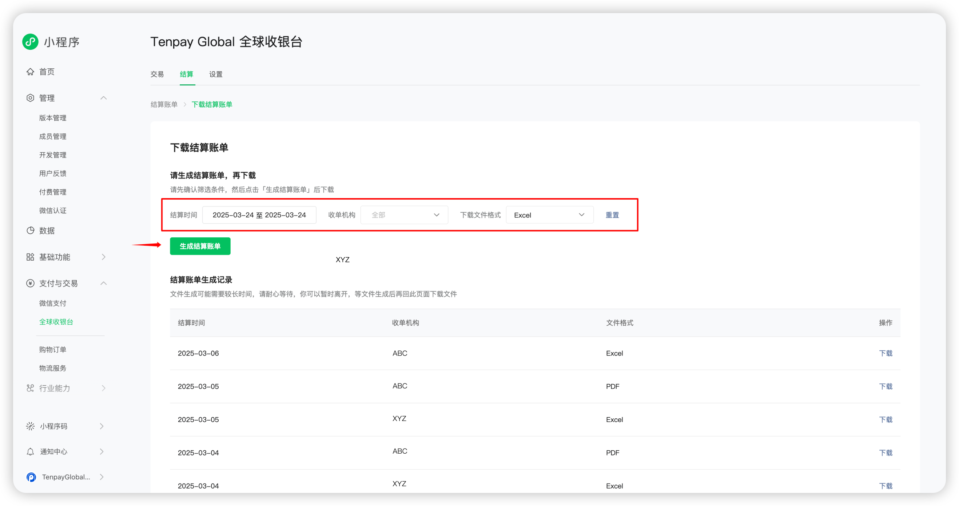The image size is (959, 506).
Task: Click the 重置 reset link
Action: pos(612,215)
